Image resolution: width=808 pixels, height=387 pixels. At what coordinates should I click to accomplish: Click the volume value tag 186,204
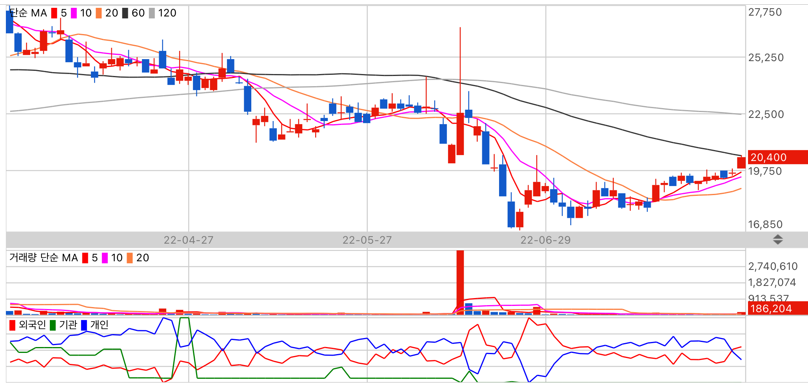click(778, 308)
